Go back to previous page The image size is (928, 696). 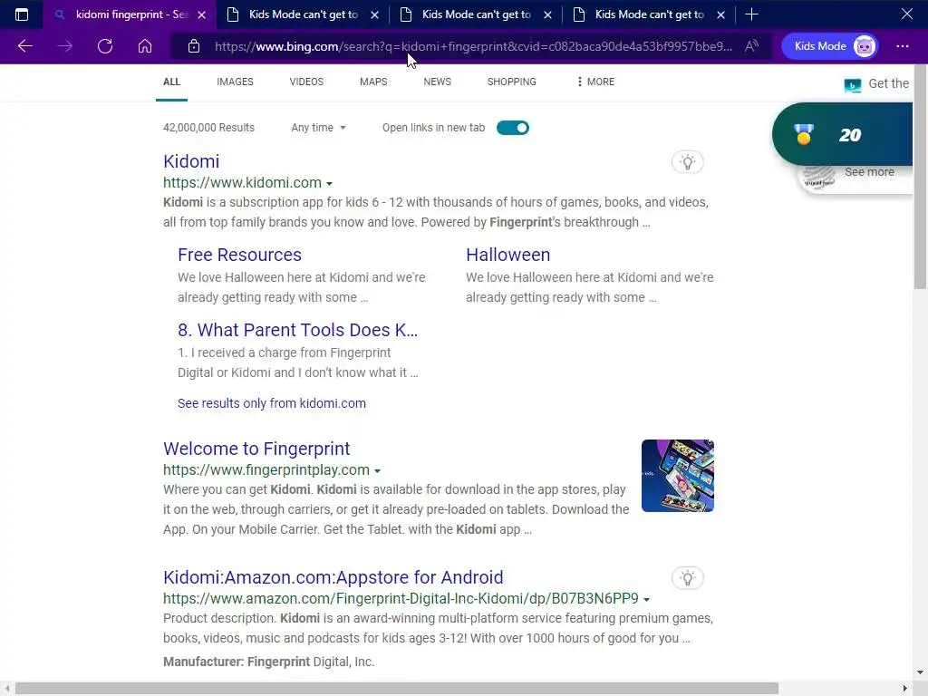[x=24, y=46]
